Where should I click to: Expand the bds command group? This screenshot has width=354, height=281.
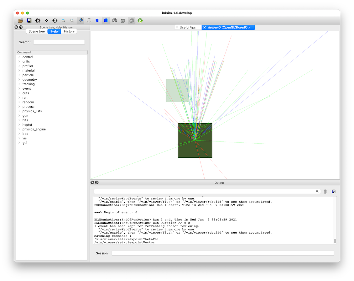(x=19, y=134)
